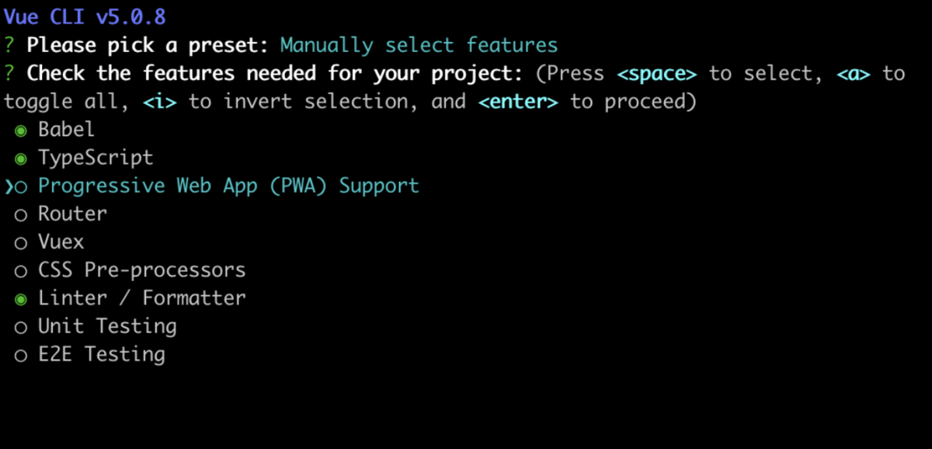Screen dimensions: 932x449
Task: Select the Router radio circle
Action: (21, 214)
